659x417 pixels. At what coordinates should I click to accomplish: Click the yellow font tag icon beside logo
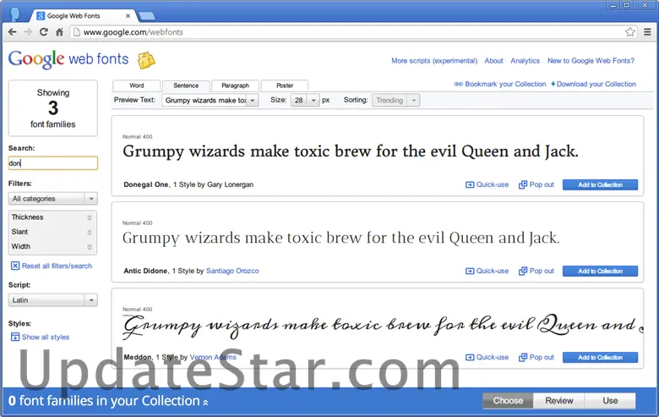click(146, 60)
